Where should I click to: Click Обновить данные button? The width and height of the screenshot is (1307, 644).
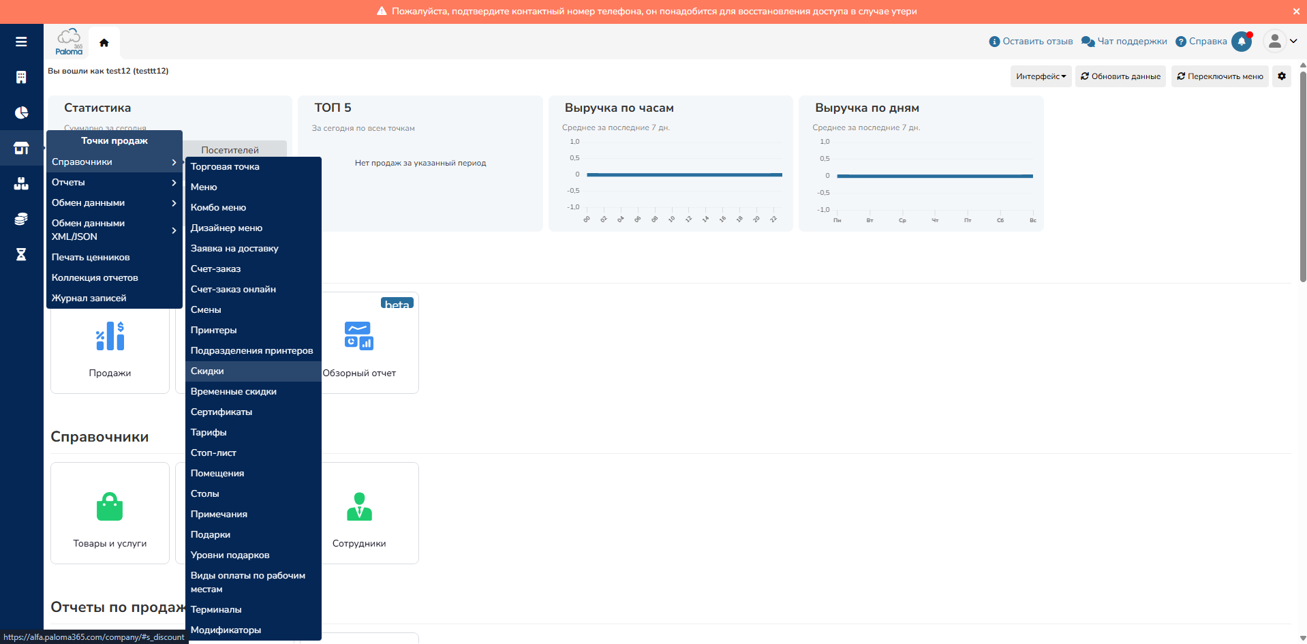pyautogui.click(x=1120, y=76)
